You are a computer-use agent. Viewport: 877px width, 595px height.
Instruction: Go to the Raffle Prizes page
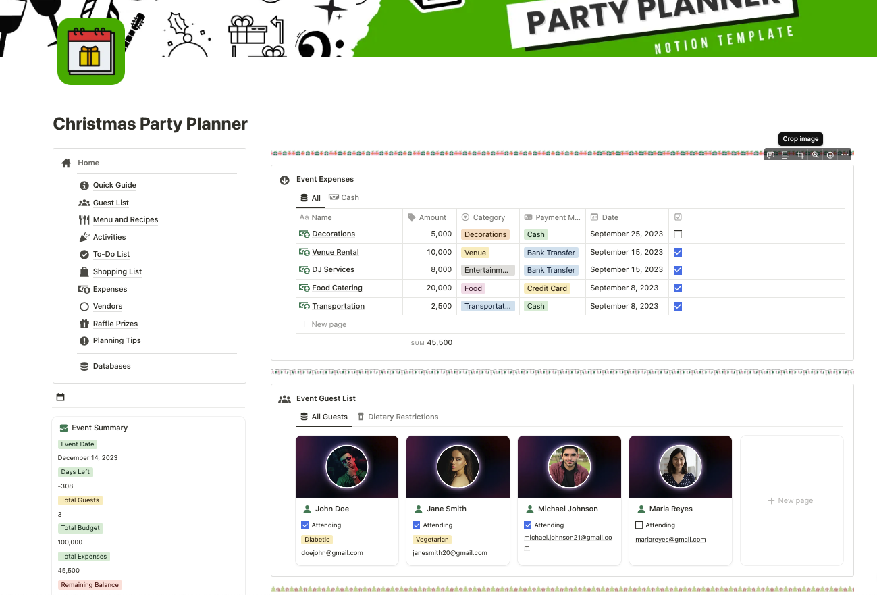tap(115, 324)
